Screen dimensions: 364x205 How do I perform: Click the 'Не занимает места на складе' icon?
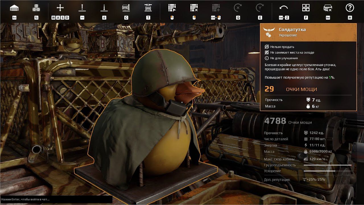click(x=267, y=52)
